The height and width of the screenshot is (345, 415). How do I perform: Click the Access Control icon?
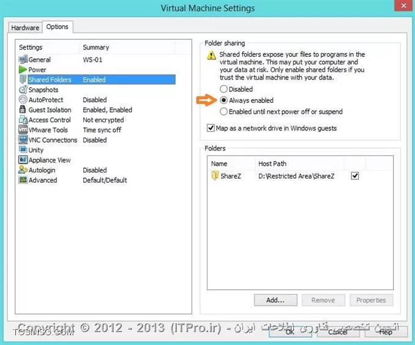point(23,119)
